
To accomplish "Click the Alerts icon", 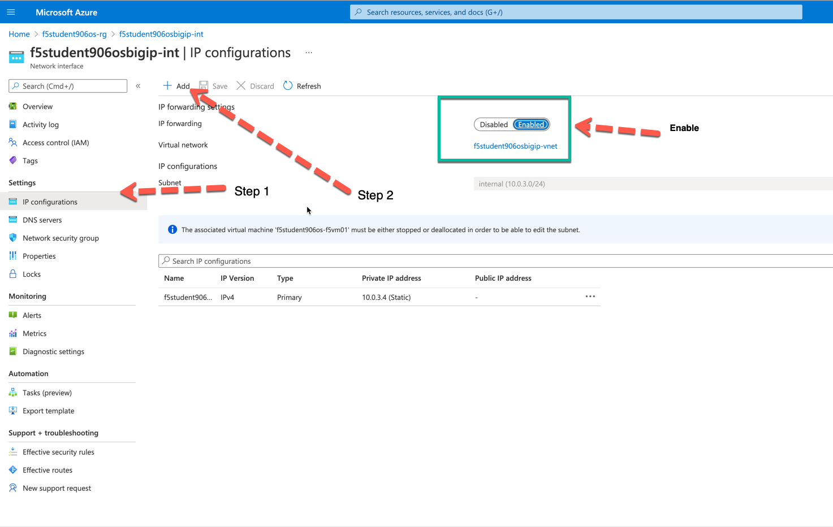I will click(13, 315).
